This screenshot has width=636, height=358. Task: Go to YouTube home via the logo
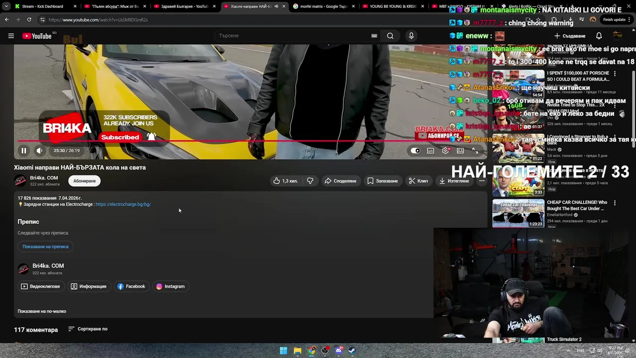click(x=37, y=36)
